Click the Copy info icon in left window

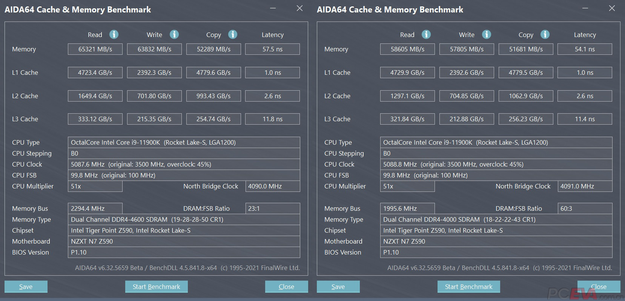click(233, 34)
